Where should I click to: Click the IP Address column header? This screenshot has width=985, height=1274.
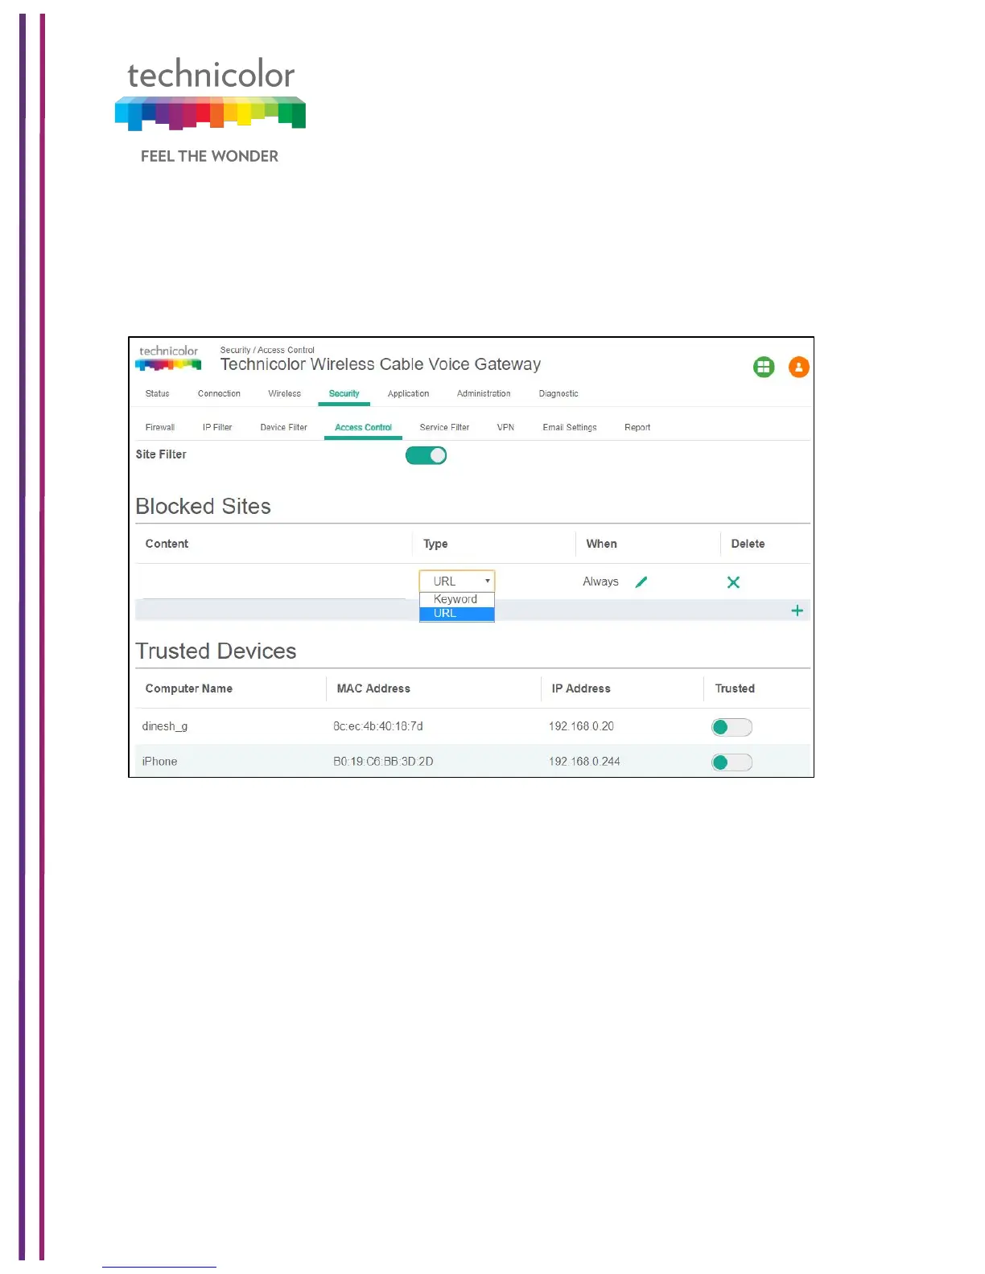581,688
